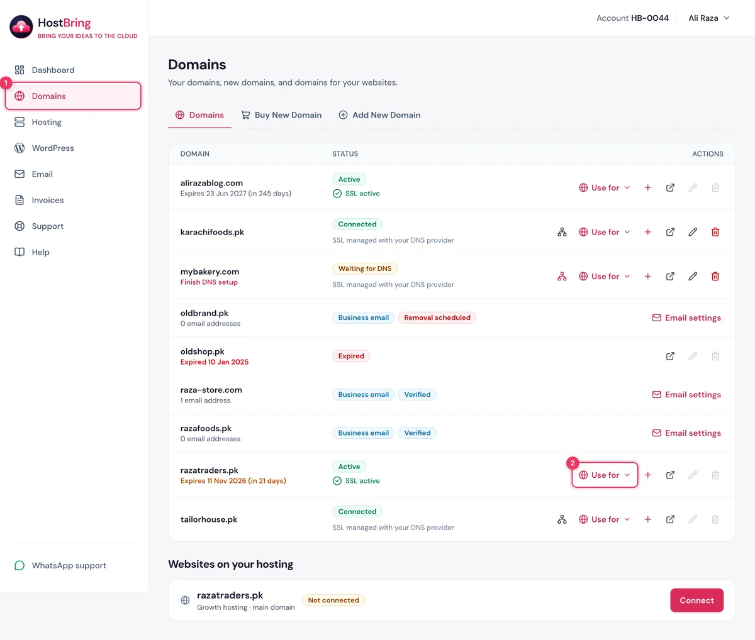Edit karachifoods.pk with the pencil icon

point(693,232)
